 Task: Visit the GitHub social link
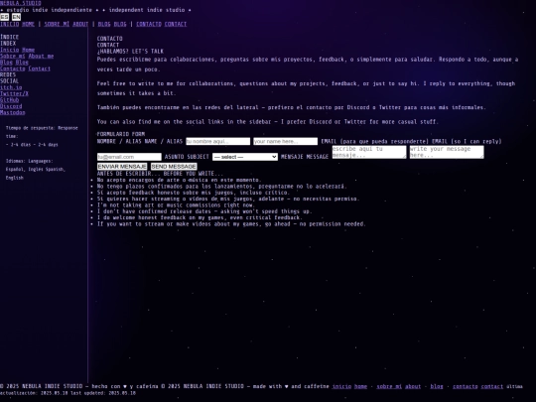coord(10,100)
